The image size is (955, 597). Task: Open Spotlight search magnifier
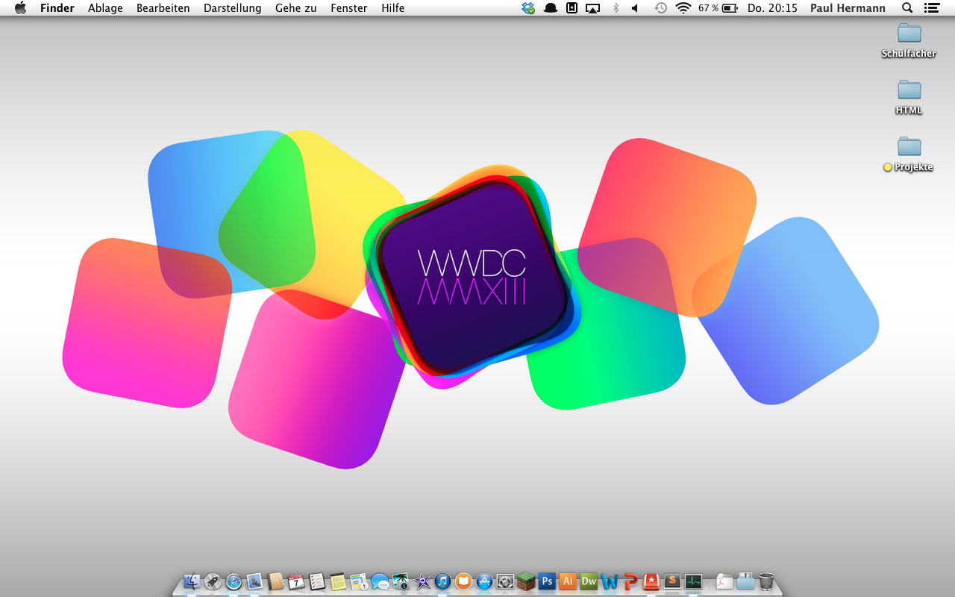[x=907, y=8]
